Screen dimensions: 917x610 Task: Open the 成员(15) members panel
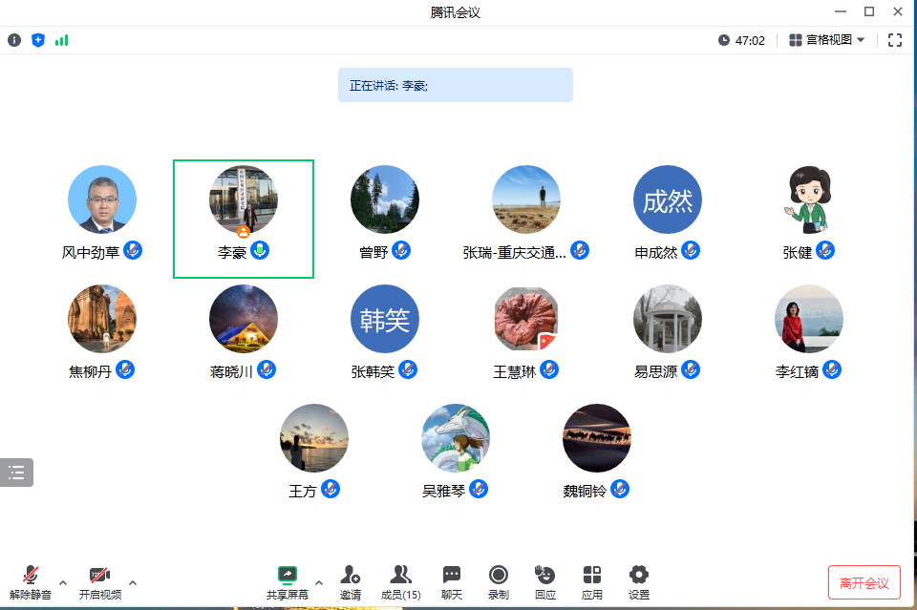(x=401, y=580)
